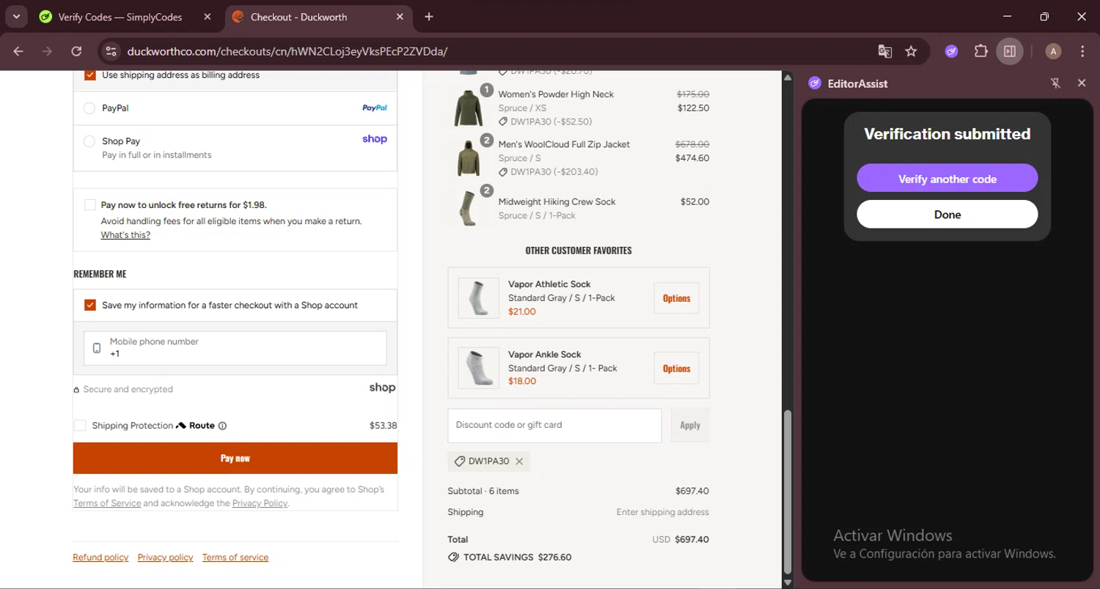
Task: Click the Done button in EditorAssist
Action: coord(947,215)
